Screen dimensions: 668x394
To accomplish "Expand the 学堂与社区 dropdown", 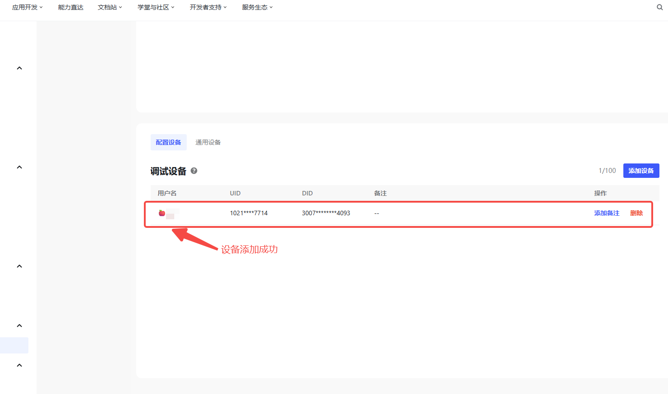I will [156, 7].
